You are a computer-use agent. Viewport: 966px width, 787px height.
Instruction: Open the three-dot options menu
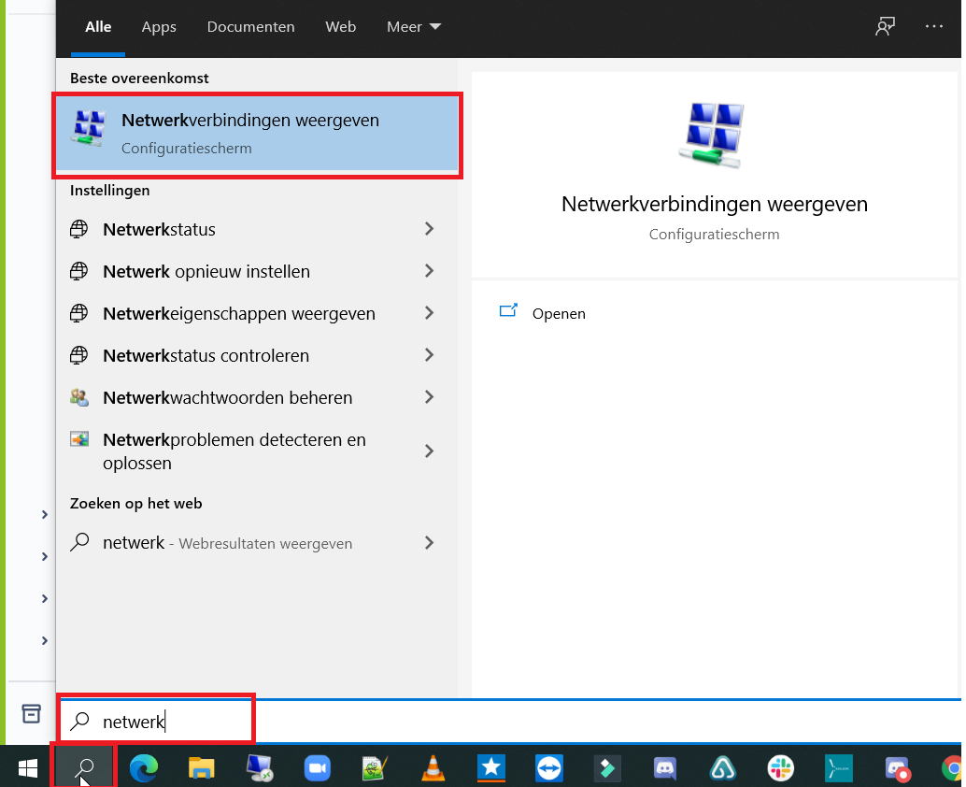pos(934,27)
